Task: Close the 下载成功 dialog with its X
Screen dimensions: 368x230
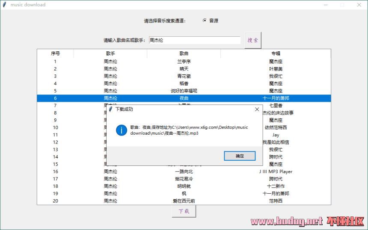Action: pyautogui.click(x=257, y=109)
